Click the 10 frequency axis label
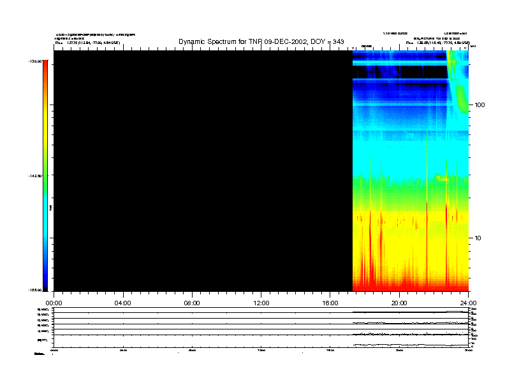Image resolution: width=505 pixels, height=390 pixels. (x=478, y=238)
